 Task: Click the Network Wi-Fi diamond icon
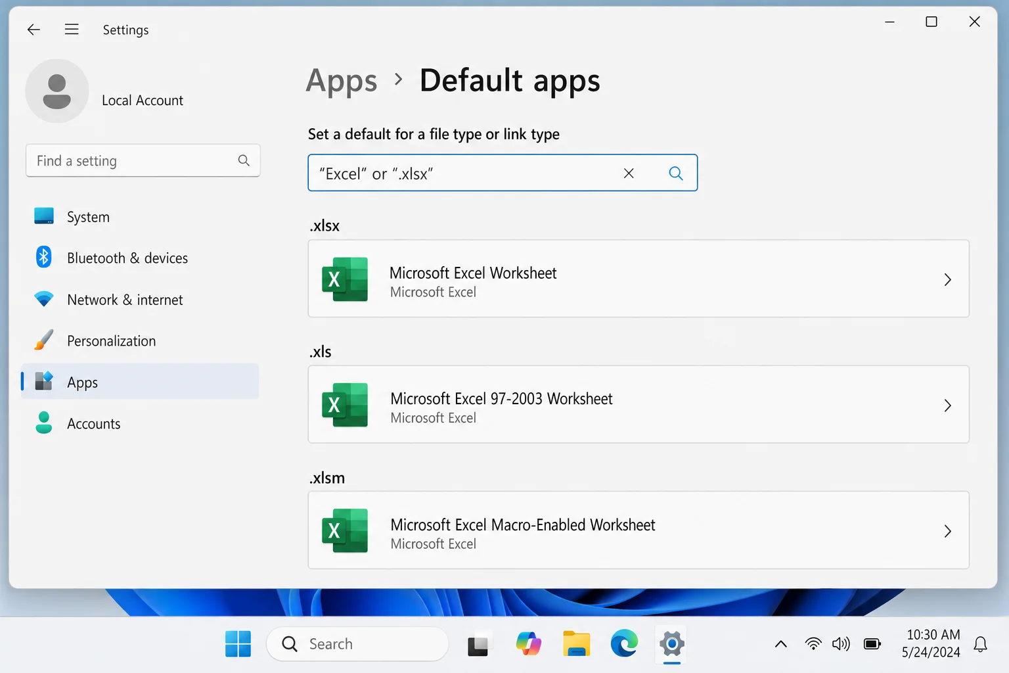[x=44, y=299]
